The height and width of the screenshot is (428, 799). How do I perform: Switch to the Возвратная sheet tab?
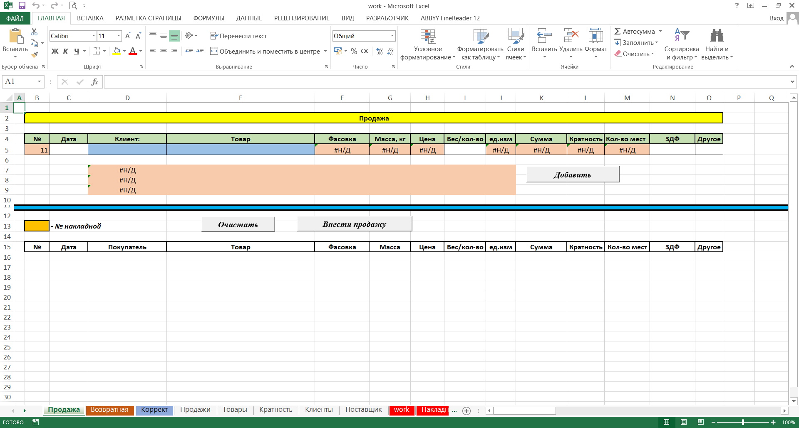point(109,410)
